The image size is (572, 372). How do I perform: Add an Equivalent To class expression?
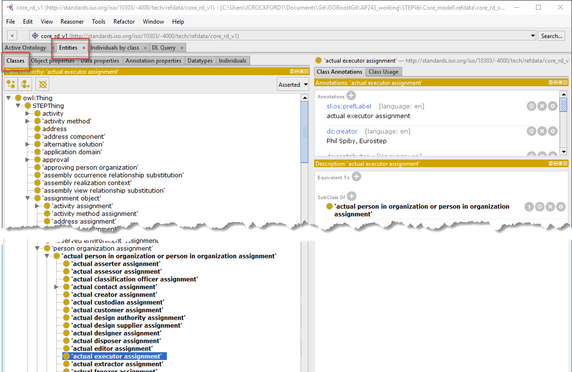[x=356, y=177]
